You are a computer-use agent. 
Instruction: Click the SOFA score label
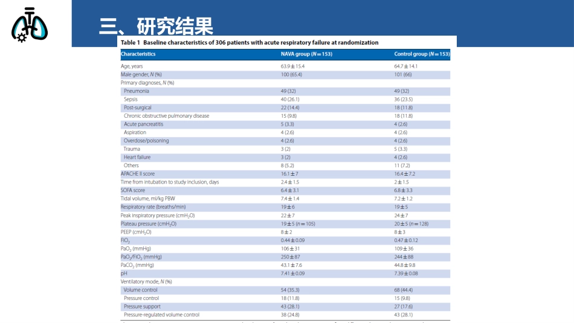pyautogui.click(x=133, y=190)
